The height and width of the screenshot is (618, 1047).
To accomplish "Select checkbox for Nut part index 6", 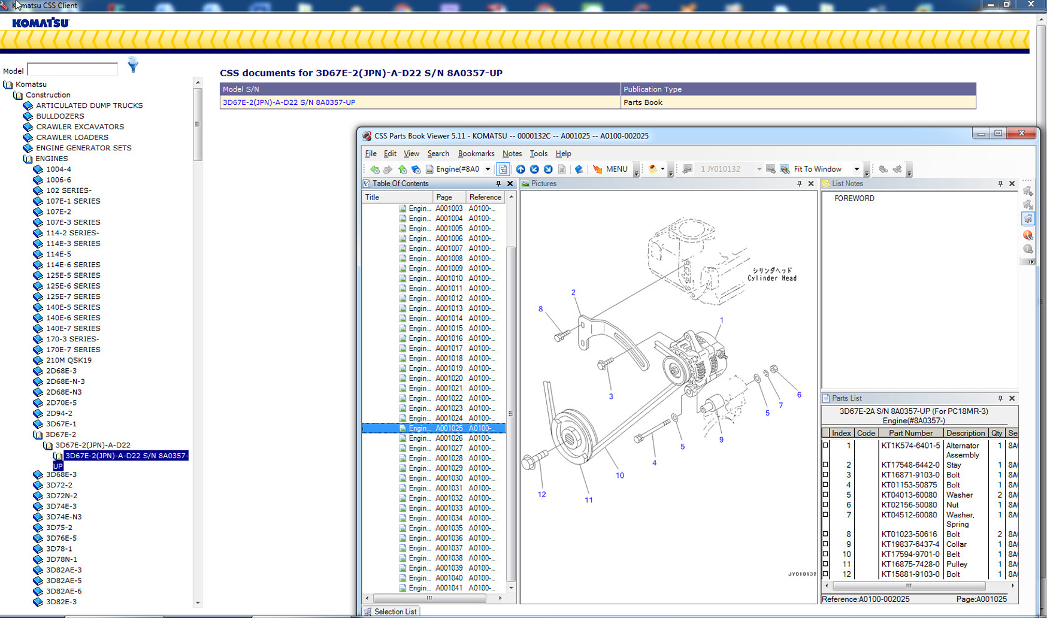I will pos(826,505).
